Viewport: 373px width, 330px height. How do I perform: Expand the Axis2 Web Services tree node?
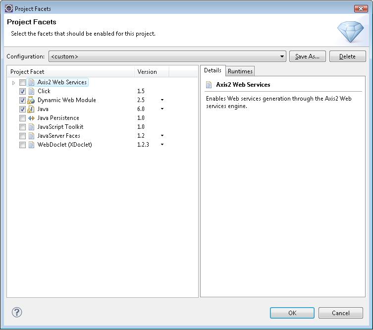(x=13, y=83)
